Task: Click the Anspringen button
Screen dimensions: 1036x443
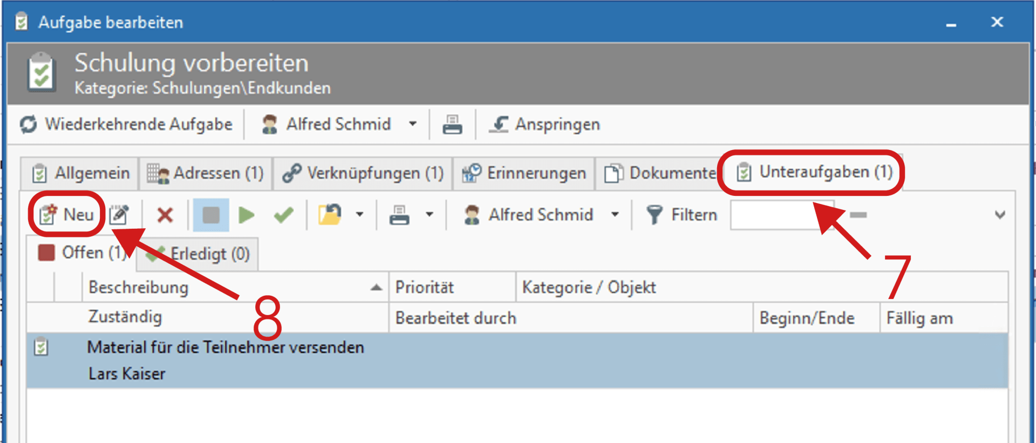Action: 544,124
